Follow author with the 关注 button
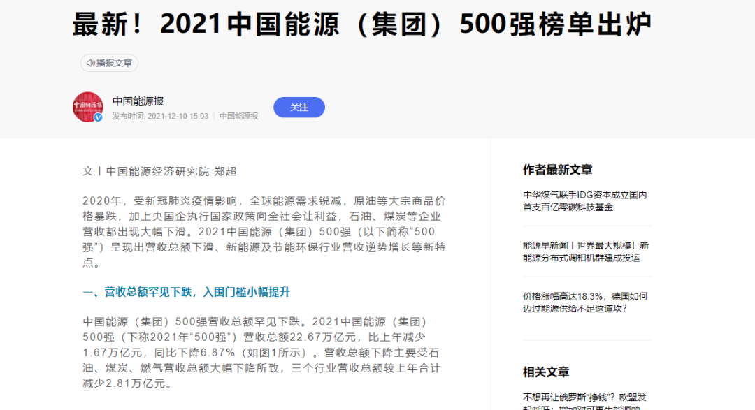Image resolution: width=755 pixels, height=410 pixels. point(299,108)
